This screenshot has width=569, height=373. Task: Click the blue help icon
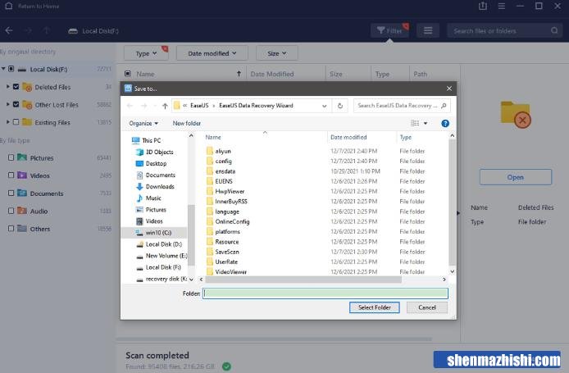445,123
